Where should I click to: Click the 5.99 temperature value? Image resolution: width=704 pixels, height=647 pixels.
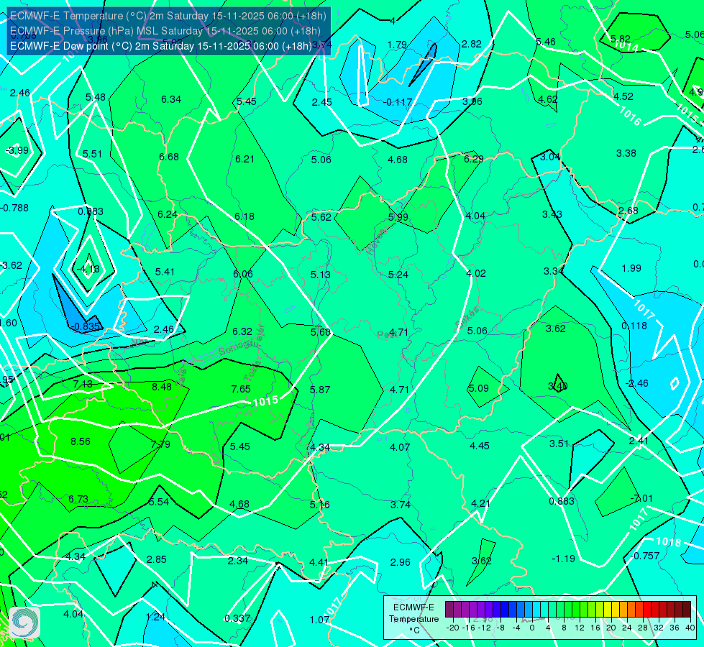[398, 217]
